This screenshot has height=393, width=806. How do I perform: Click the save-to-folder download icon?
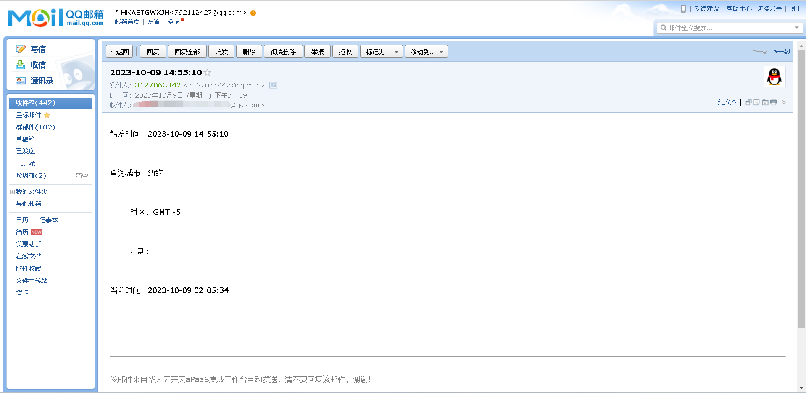tap(765, 102)
